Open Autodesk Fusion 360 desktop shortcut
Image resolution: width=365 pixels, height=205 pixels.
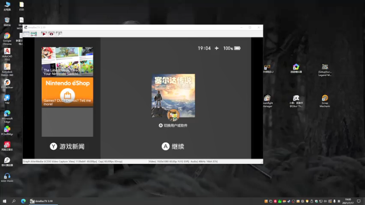click(7, 70)
